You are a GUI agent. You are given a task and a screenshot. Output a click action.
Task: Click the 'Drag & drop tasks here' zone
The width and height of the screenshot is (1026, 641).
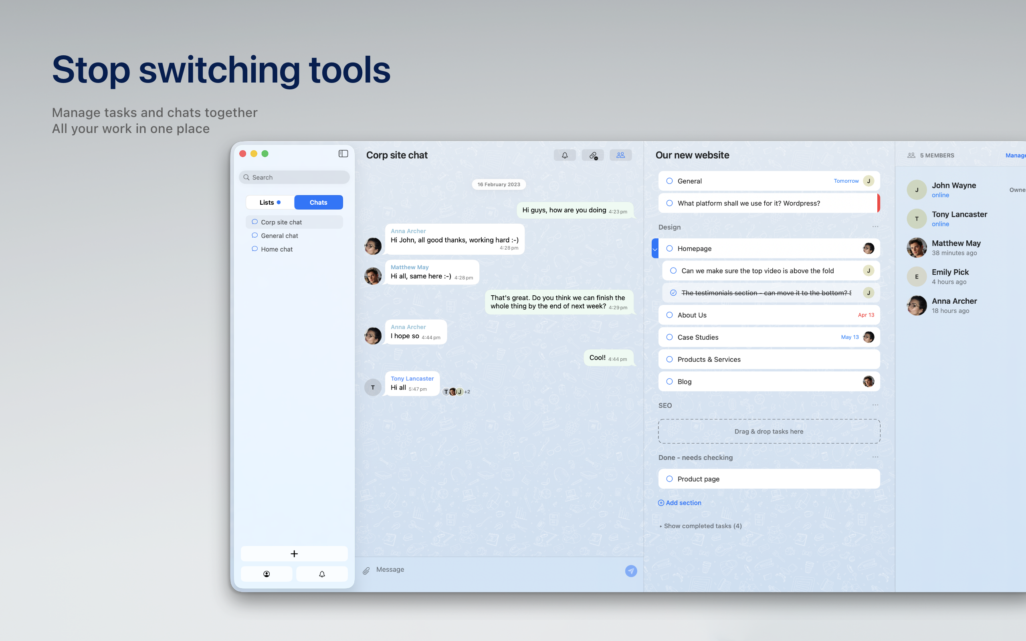[769, 431]
